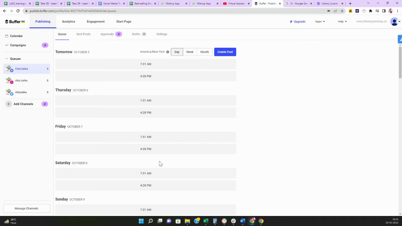The width and height of the screenshot is (402, 226).
Task: Select the Queue tab
Action: pyautogui.click(x=62, y=34)
